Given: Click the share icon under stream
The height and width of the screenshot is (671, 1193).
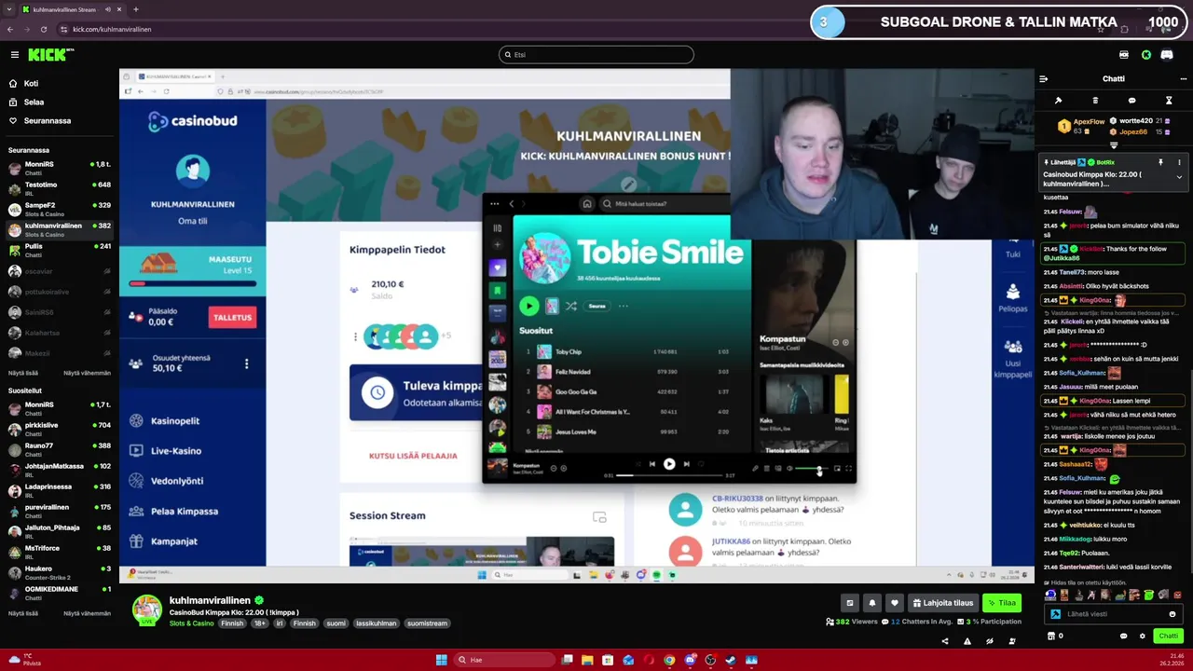Looking at the screenshot, I should point(944,641).
